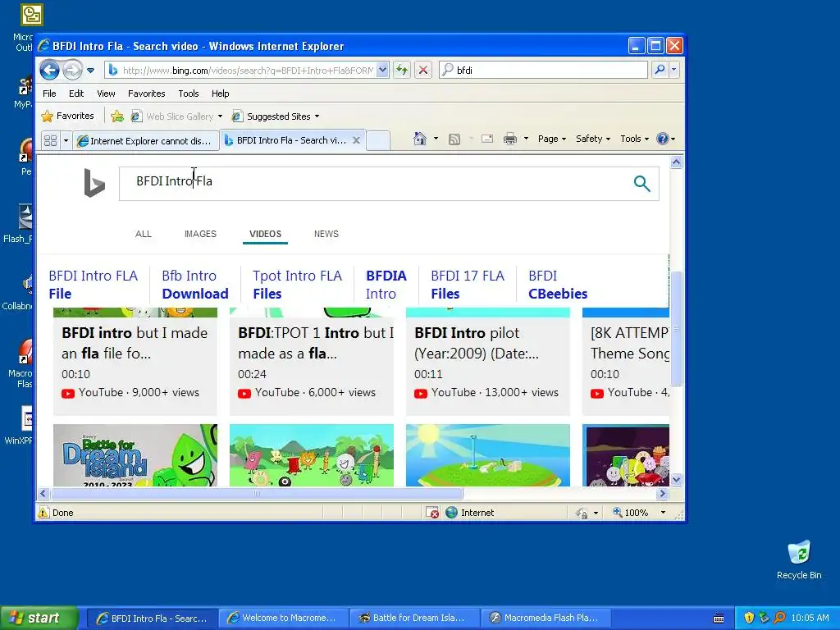Switch to IMAGES results tab

click(200, 234)
